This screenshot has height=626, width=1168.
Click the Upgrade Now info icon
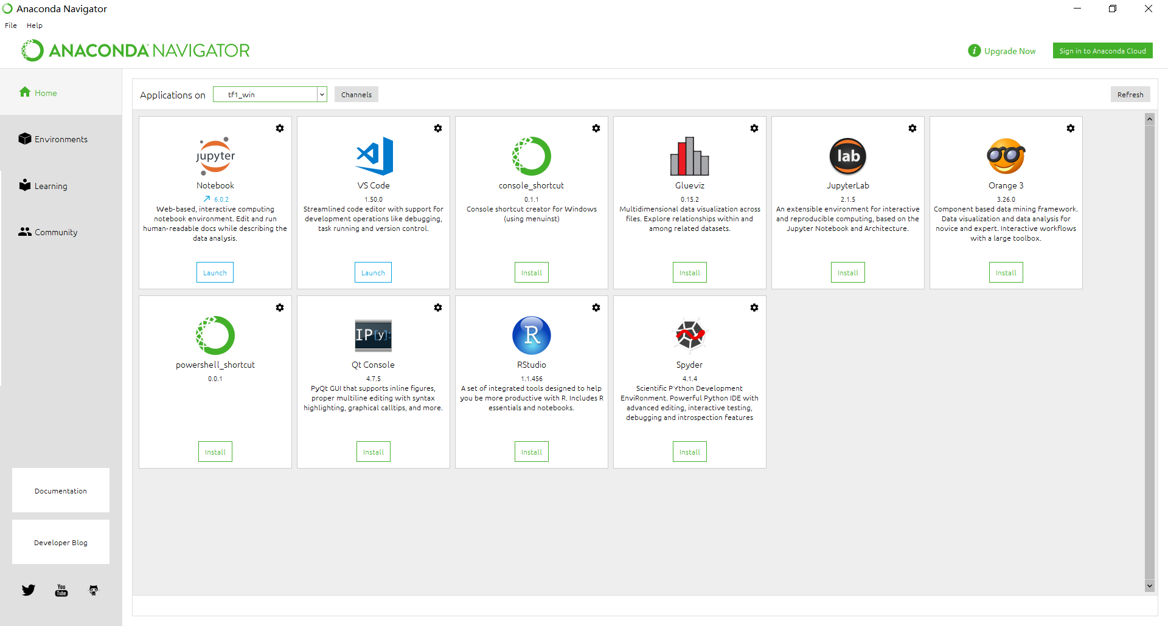[x=975, y=50]
